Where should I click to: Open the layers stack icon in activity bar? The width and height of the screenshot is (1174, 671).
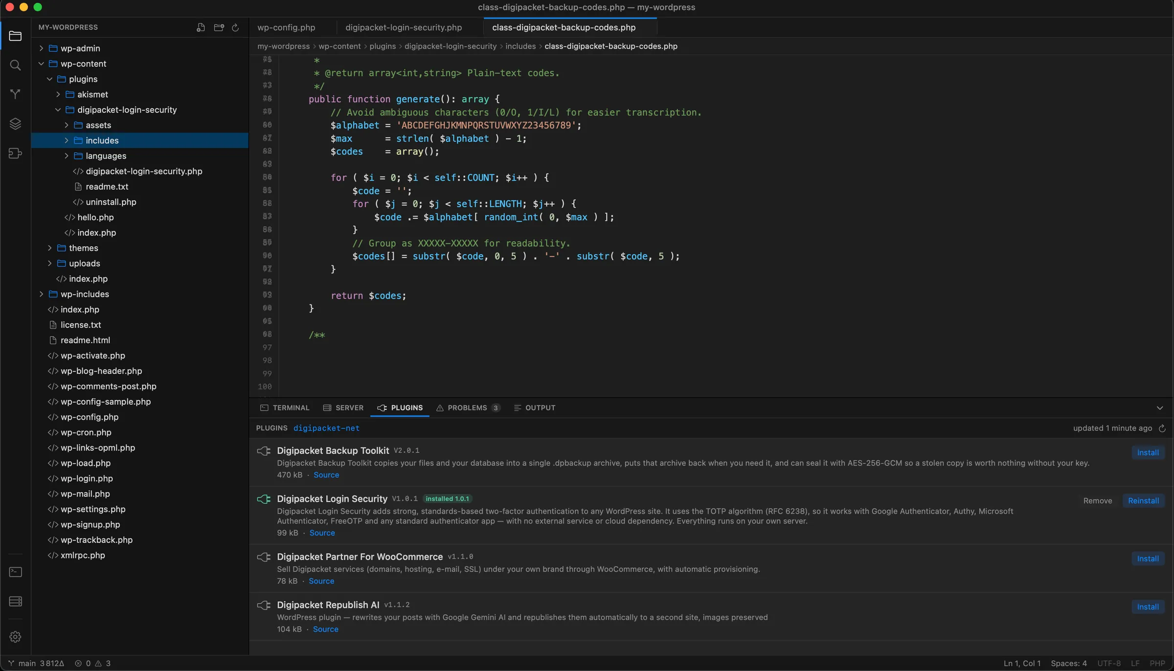(x=15, y=124)
